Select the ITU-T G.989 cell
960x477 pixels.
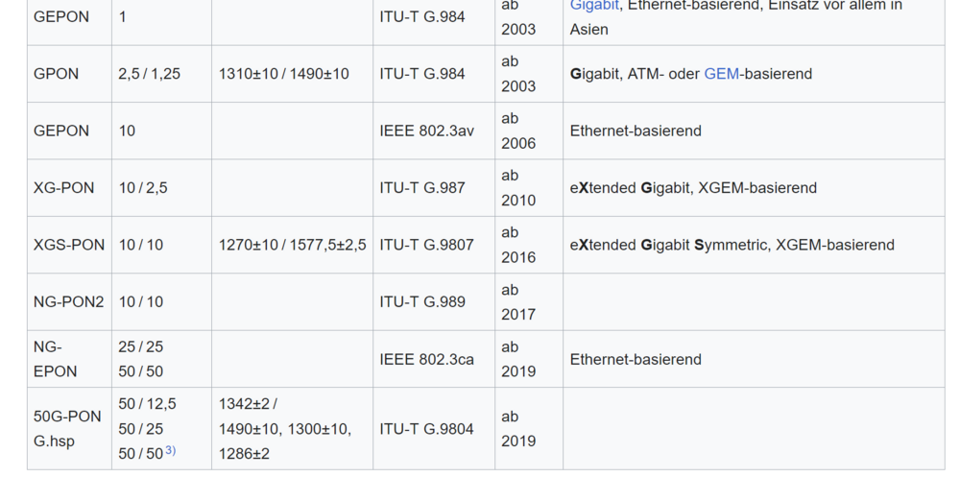click(x=434, y=302)
